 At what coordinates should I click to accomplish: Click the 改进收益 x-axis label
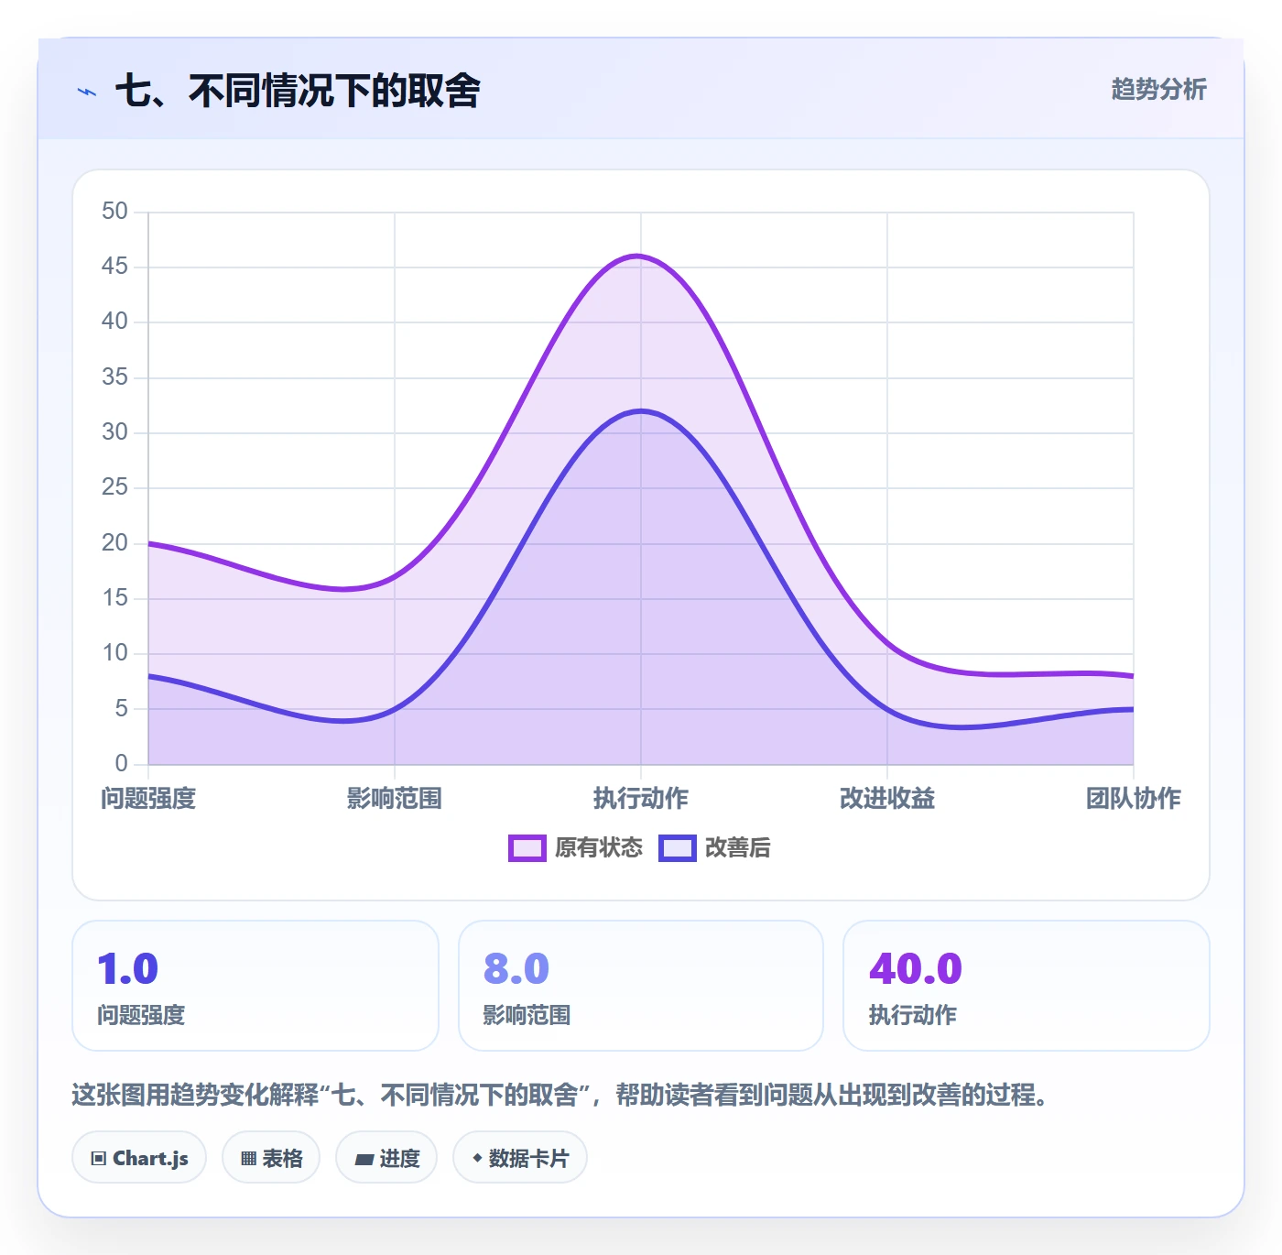887,799
